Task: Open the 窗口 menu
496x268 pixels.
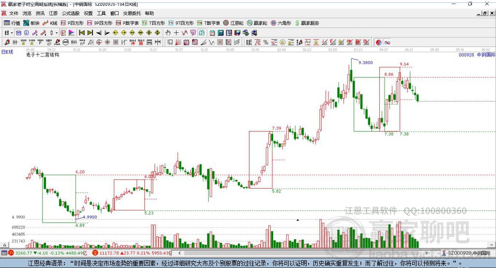Action: (x=114, y=13)
